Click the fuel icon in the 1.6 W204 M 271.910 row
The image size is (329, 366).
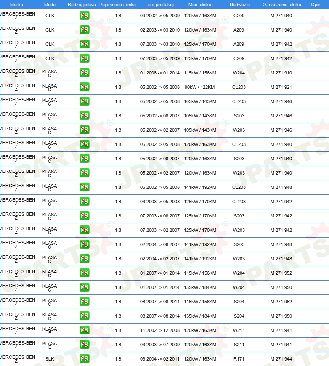pyautogui.click(x=84, y=73)
